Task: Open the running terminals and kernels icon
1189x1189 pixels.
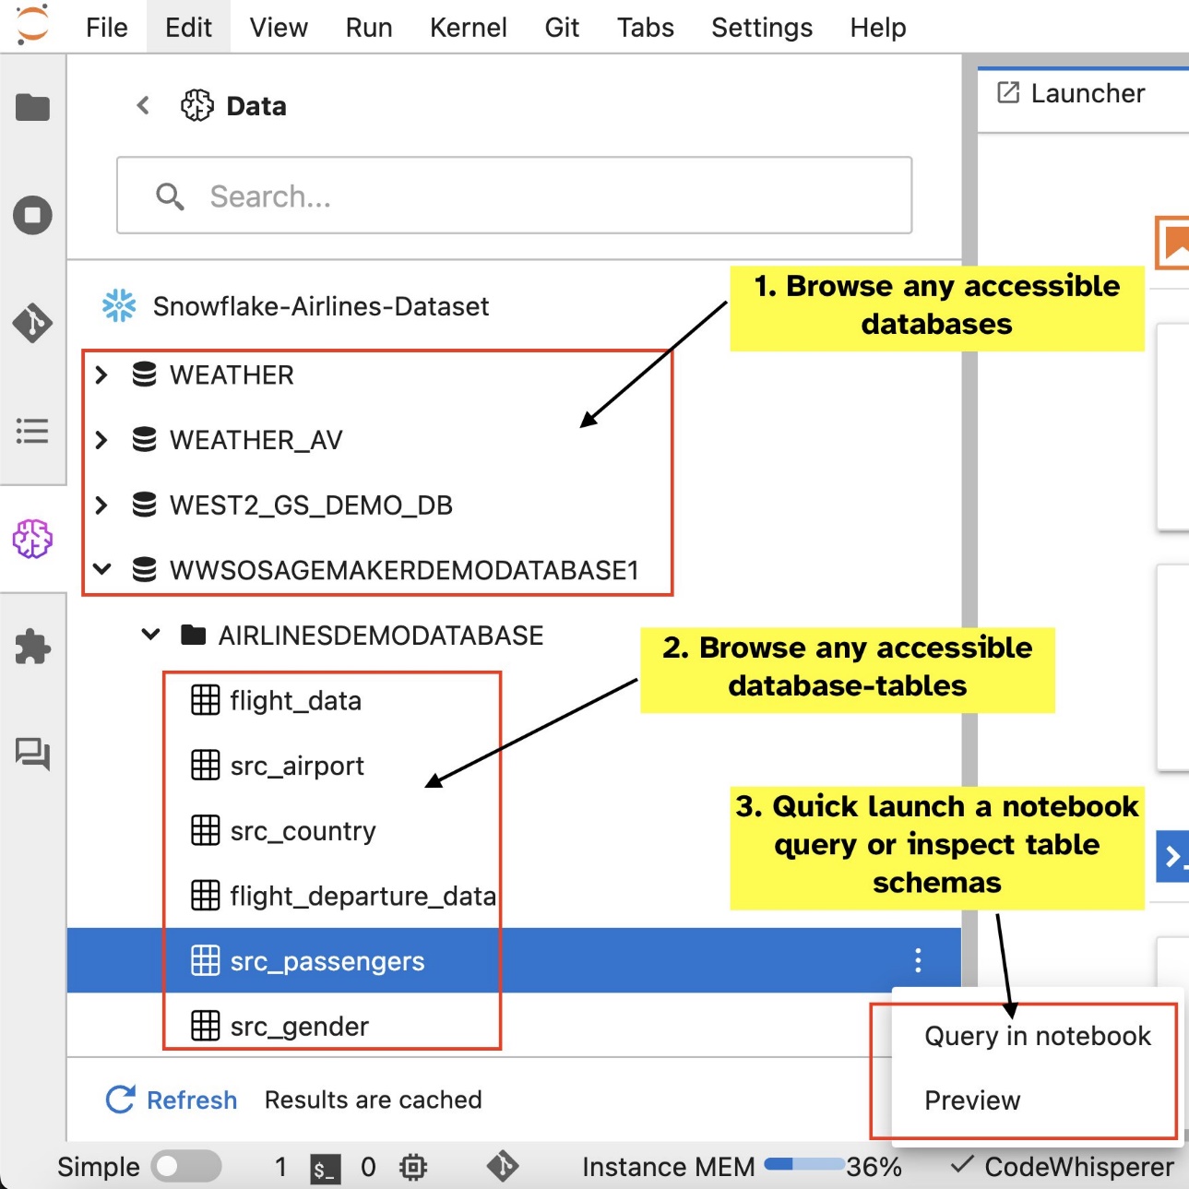Action: tap(32, 215)
